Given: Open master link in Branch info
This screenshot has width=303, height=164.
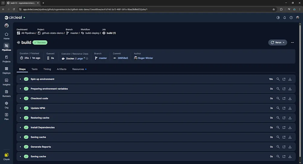Looking at the screenshot, I should (x=103, y=58).
